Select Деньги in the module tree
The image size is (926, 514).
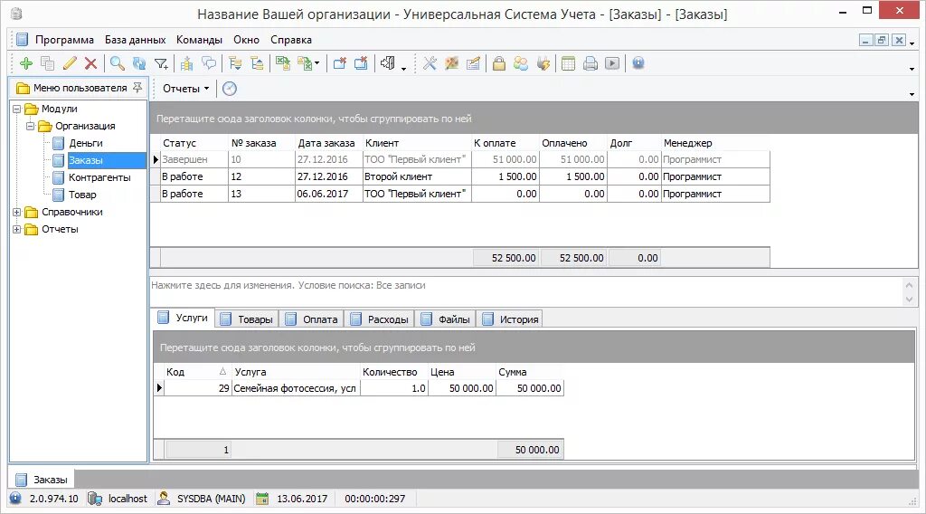click(x=86, y=143)
